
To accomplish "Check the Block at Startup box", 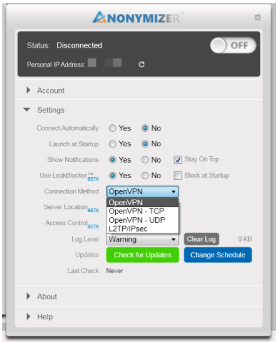I will point(178,176).
